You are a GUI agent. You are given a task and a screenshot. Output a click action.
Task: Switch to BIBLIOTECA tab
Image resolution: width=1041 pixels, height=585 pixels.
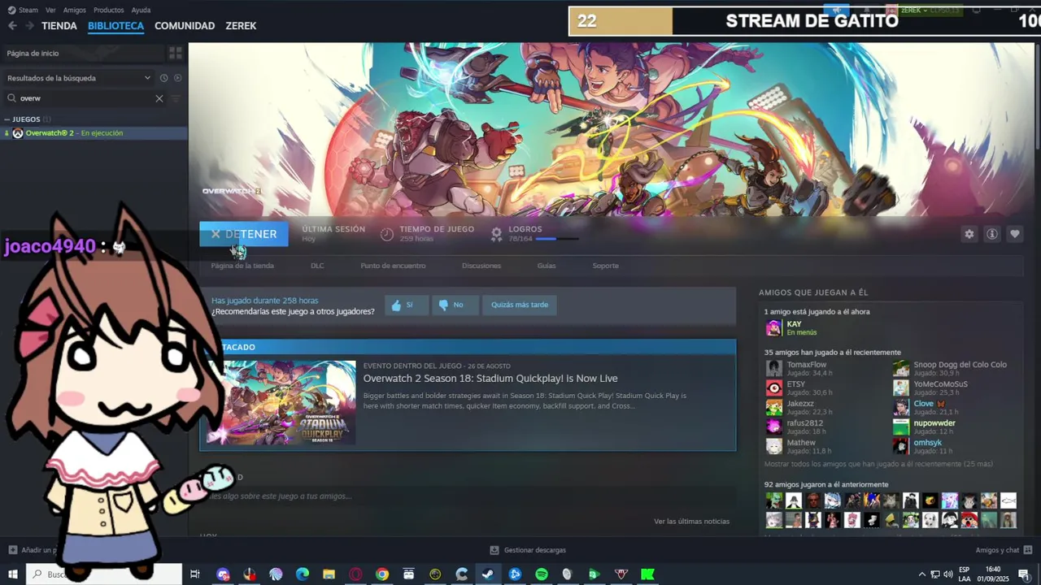tap(115, 26)
